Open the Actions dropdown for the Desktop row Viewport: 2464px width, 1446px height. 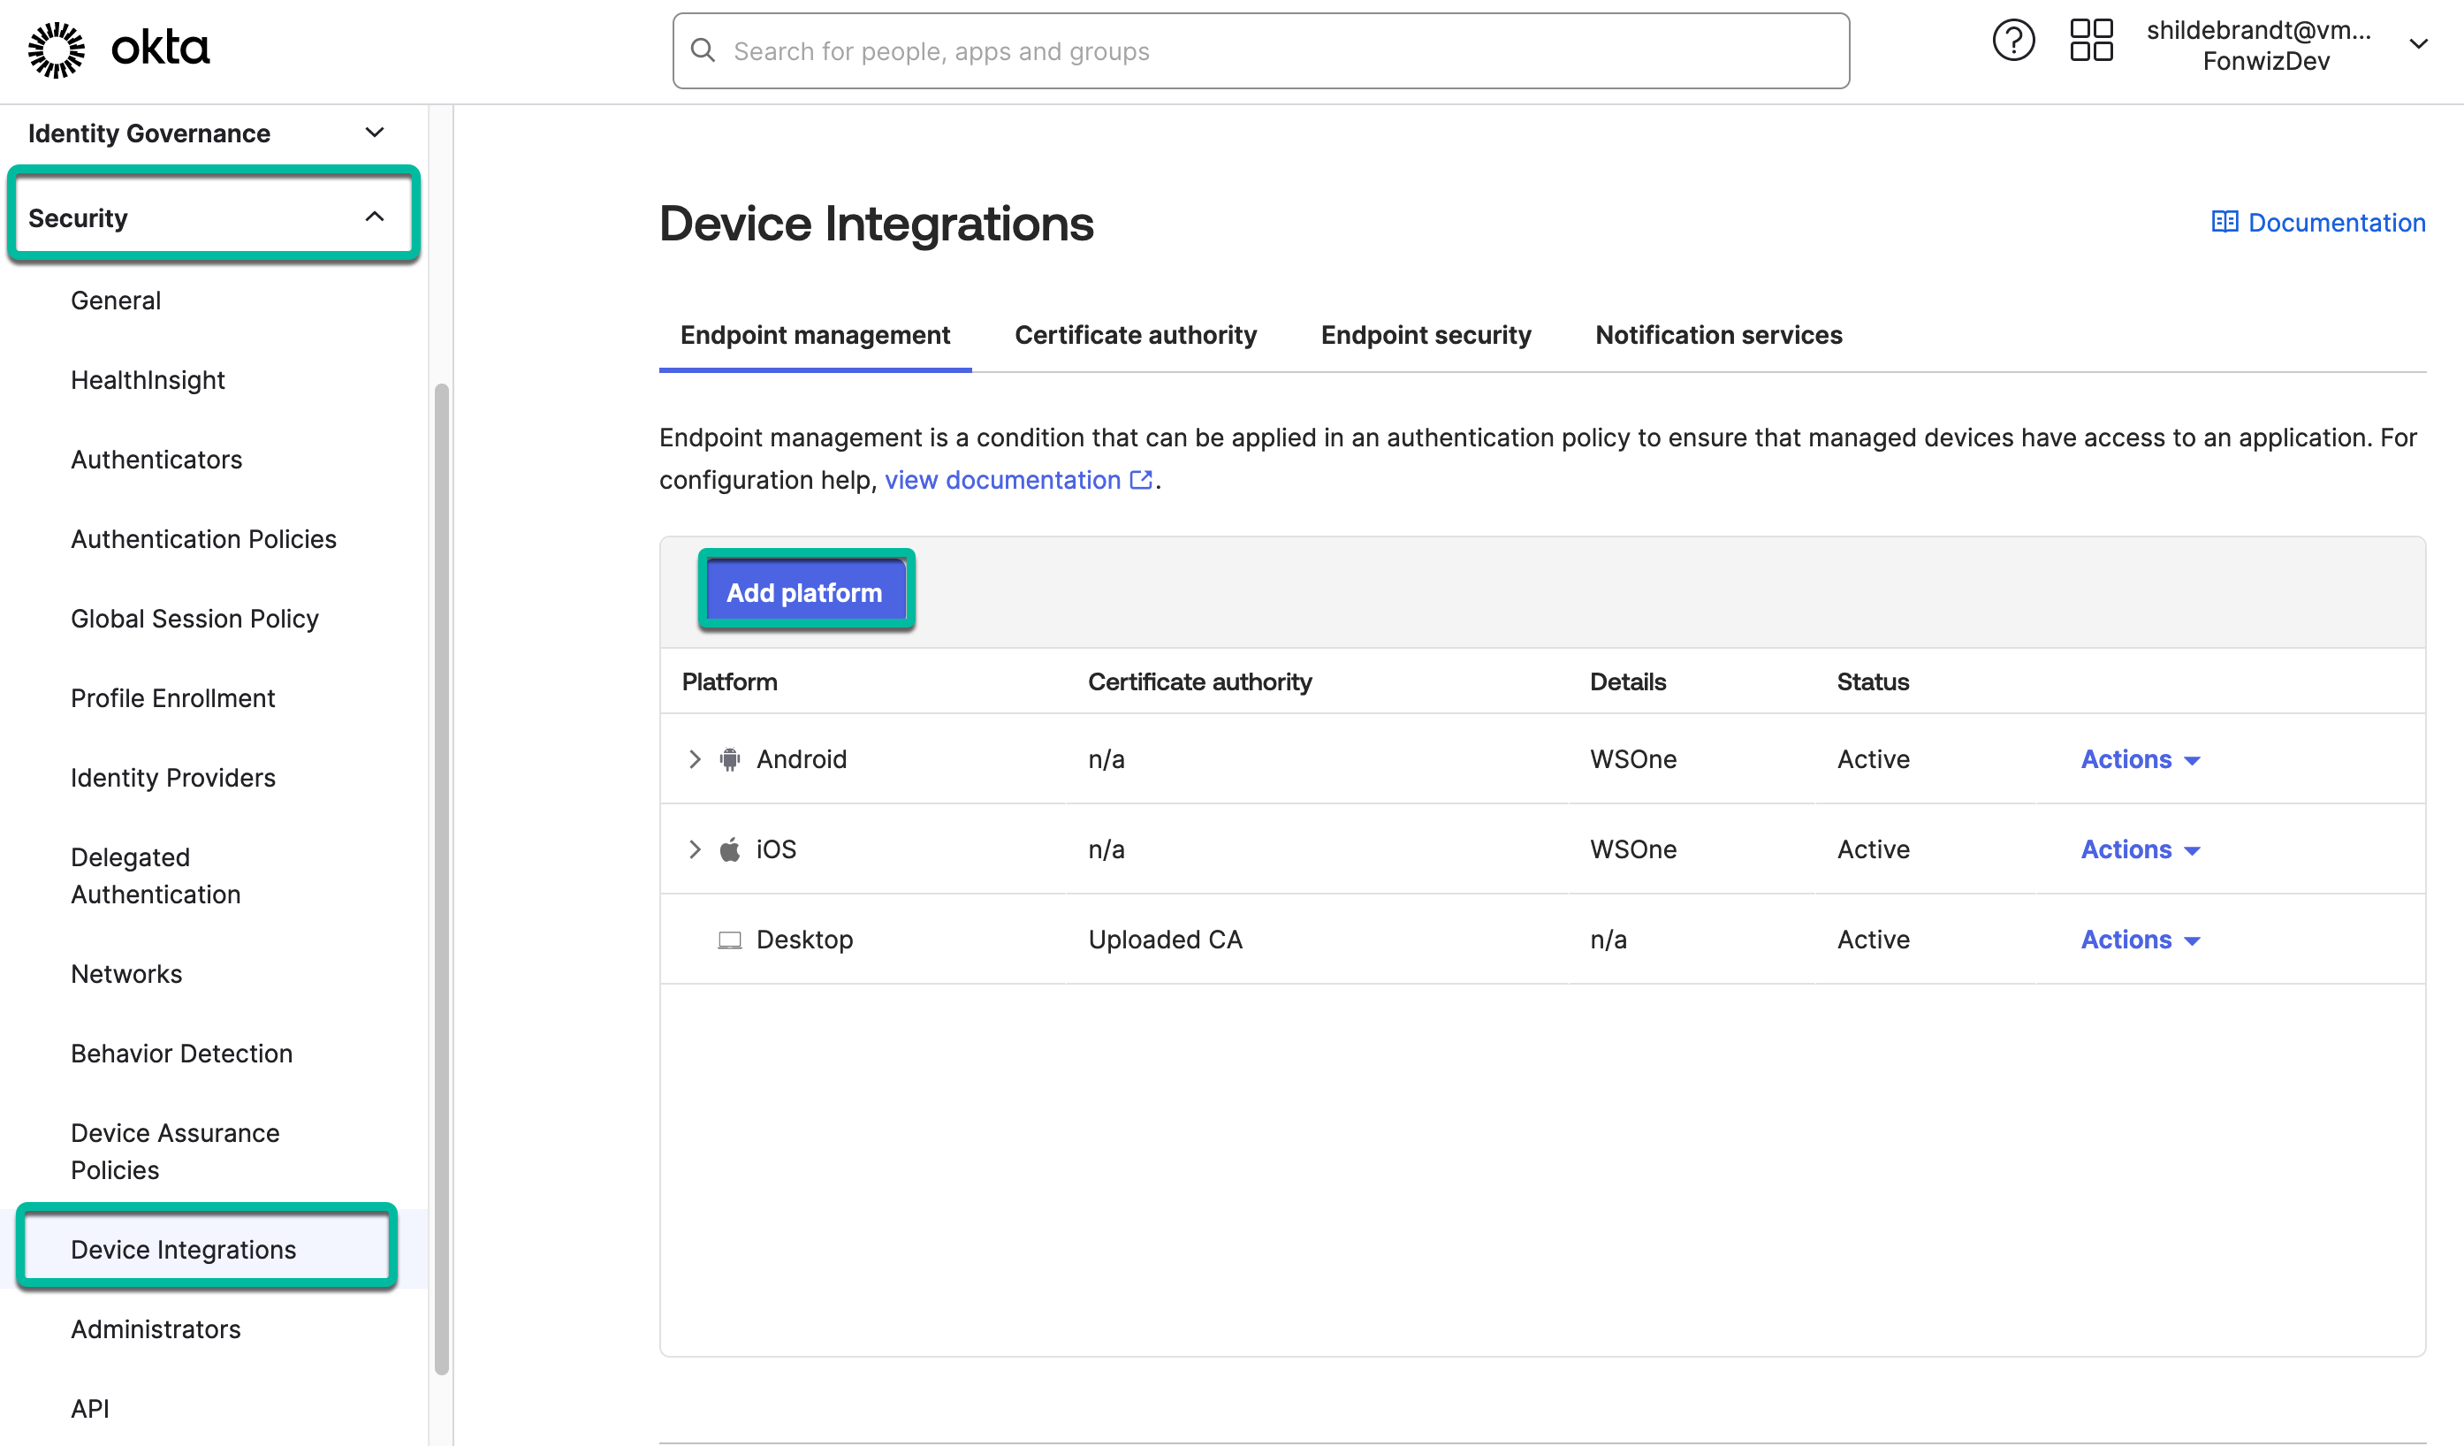pyautogui.click(x=2140, y=939)
